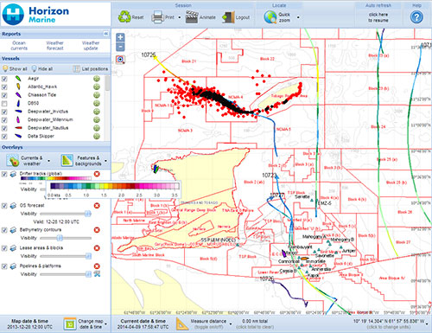
Task: Open the Print dropdown arrow
Action: tap(180, 17)
